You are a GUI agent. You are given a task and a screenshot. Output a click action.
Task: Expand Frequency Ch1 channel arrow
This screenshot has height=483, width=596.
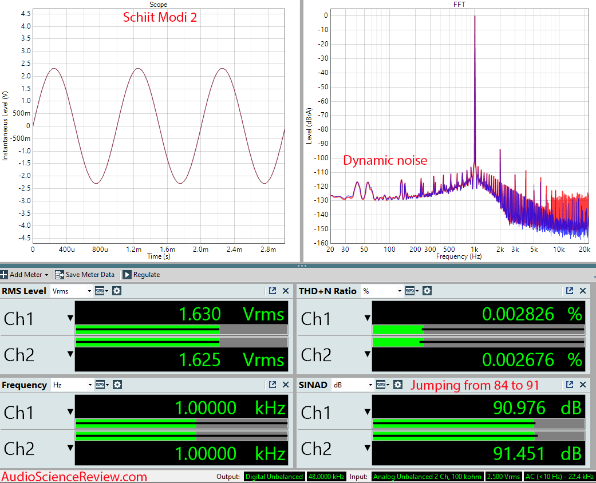click(70, 411)
